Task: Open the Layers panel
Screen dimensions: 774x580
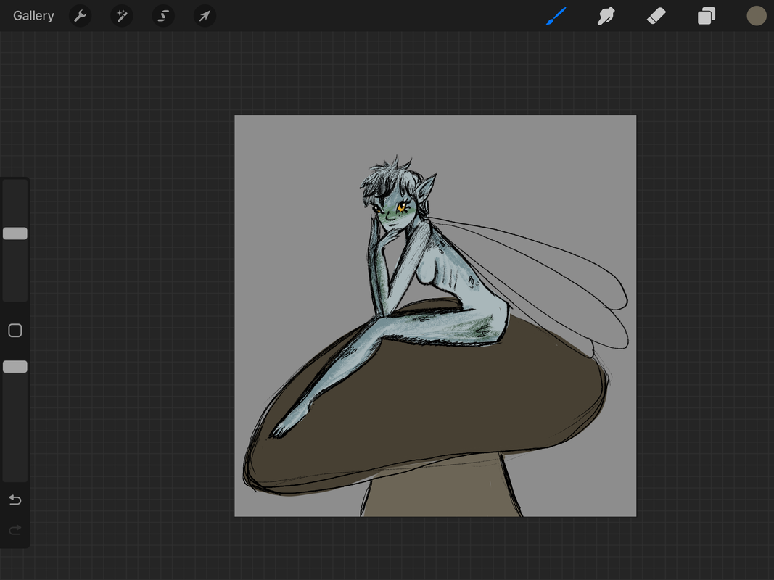Action: 707,16
